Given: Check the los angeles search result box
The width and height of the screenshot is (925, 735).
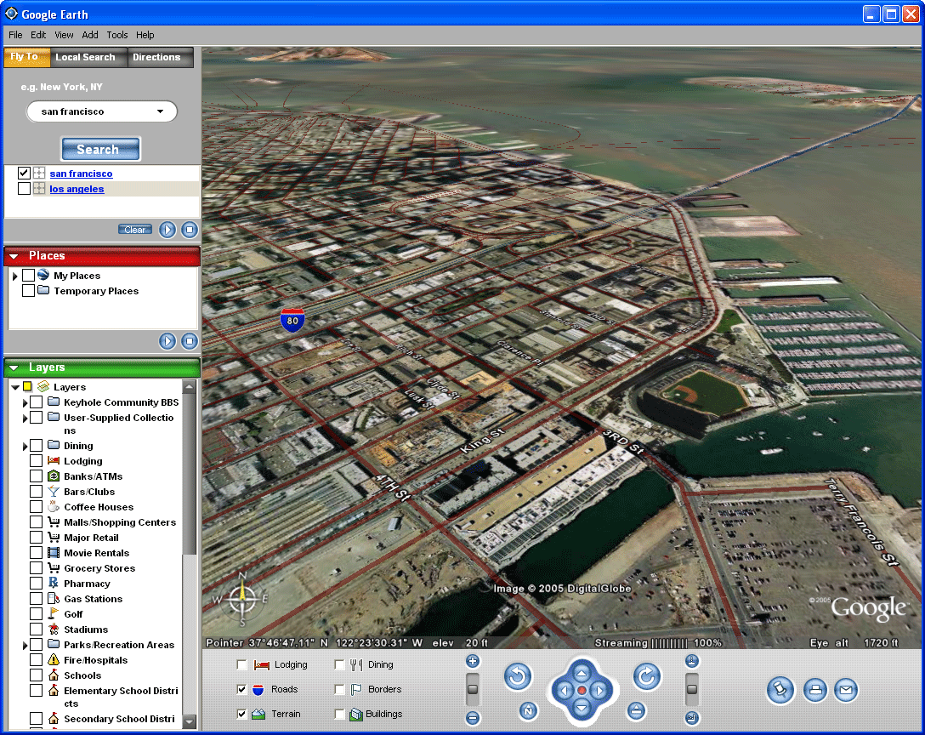Looking at the screenshot, I should point(24,189).
